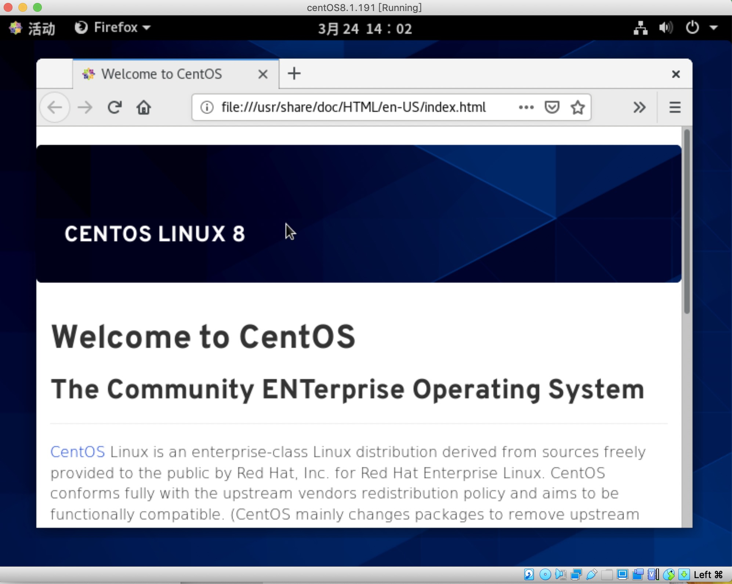The image size is (732, 584).
Task: Open new tab with plus button
Action: 294,74
